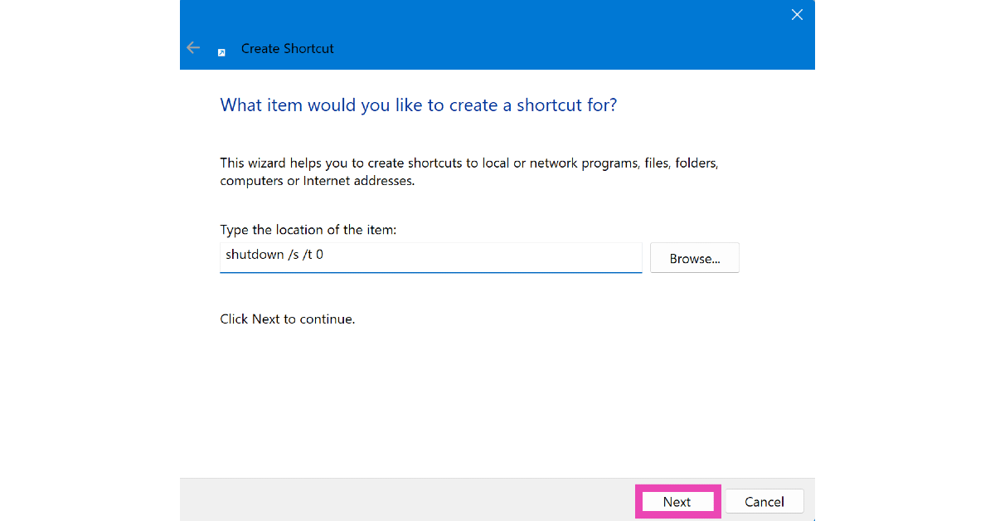Close the Create Shortcut wizard with X

[x=797, y=15]
